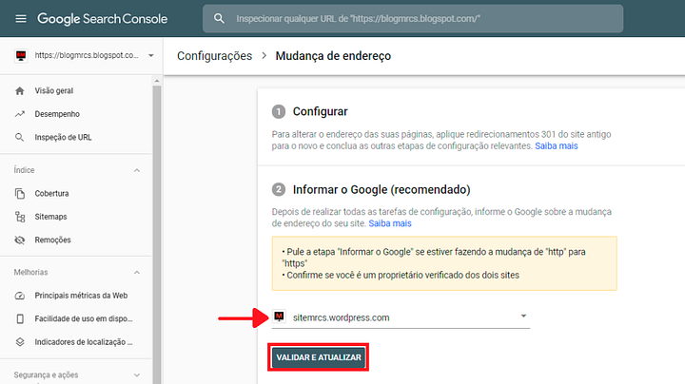Open the hamburger navigation menu
Image resolution: width=685 pixels, height=384 pixels.
(21, 19)
